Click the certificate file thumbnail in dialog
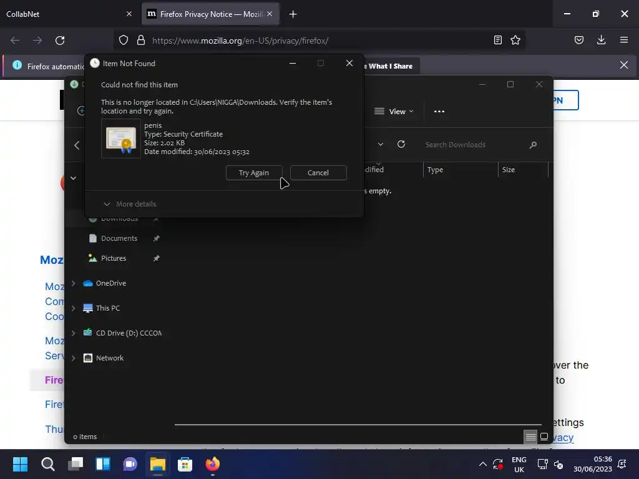This screenshot has width=639, height=479. tap(121, 139)
